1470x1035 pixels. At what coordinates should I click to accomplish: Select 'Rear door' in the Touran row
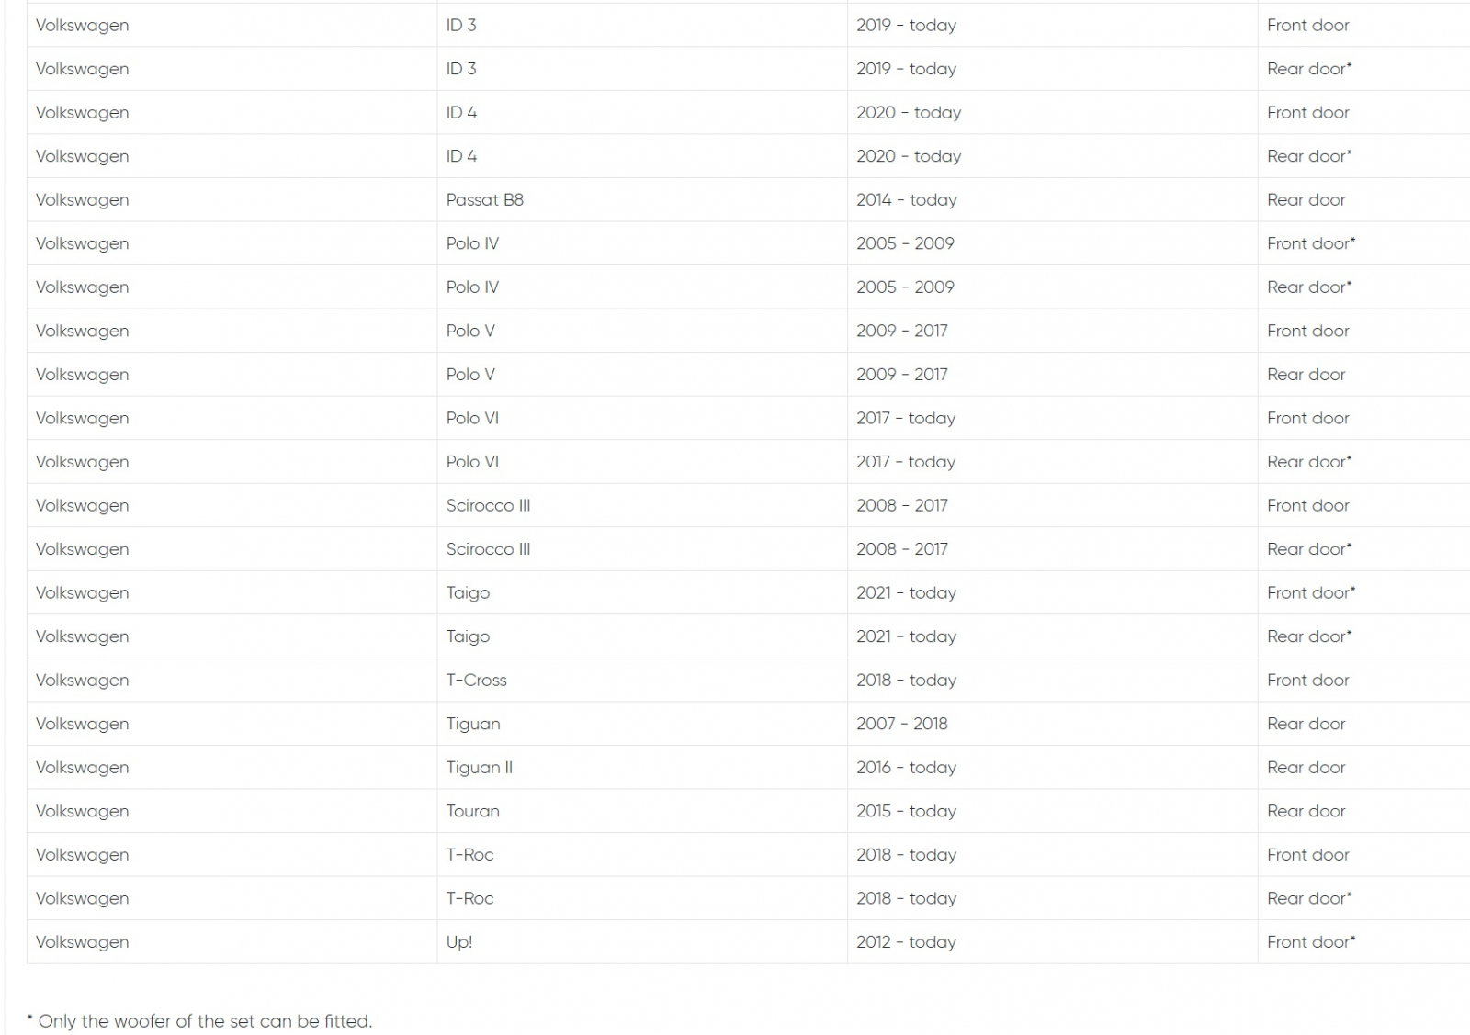[x=1306, y=811]
